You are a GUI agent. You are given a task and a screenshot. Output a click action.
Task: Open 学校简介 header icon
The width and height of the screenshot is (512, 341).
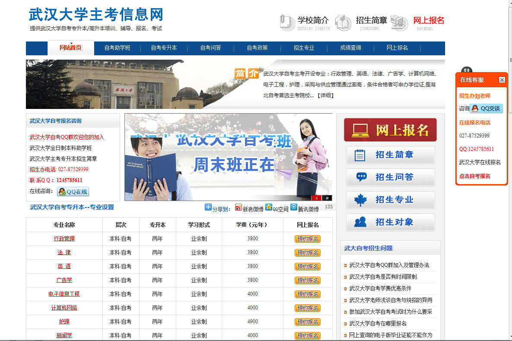point(287,22)
